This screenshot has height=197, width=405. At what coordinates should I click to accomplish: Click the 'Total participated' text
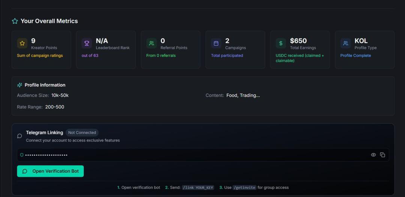[227, 55]
